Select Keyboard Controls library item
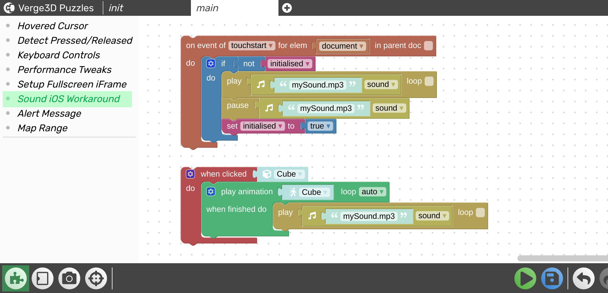This screenshot has width=608, height=293. tap(59, 55)
